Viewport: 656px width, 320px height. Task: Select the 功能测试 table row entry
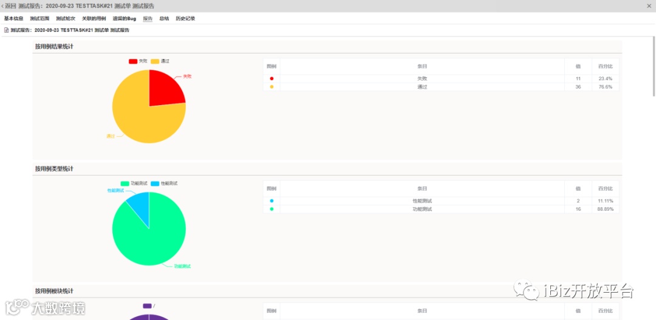[422, 209]
